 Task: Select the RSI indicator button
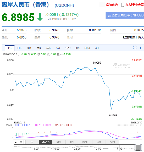(x=72, y=142)
